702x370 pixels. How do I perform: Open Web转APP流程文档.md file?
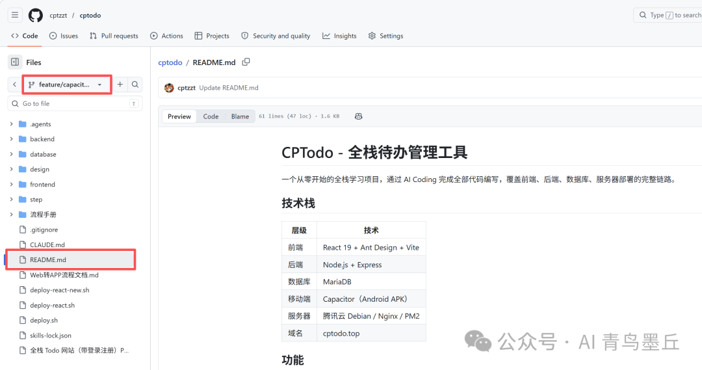64,275
